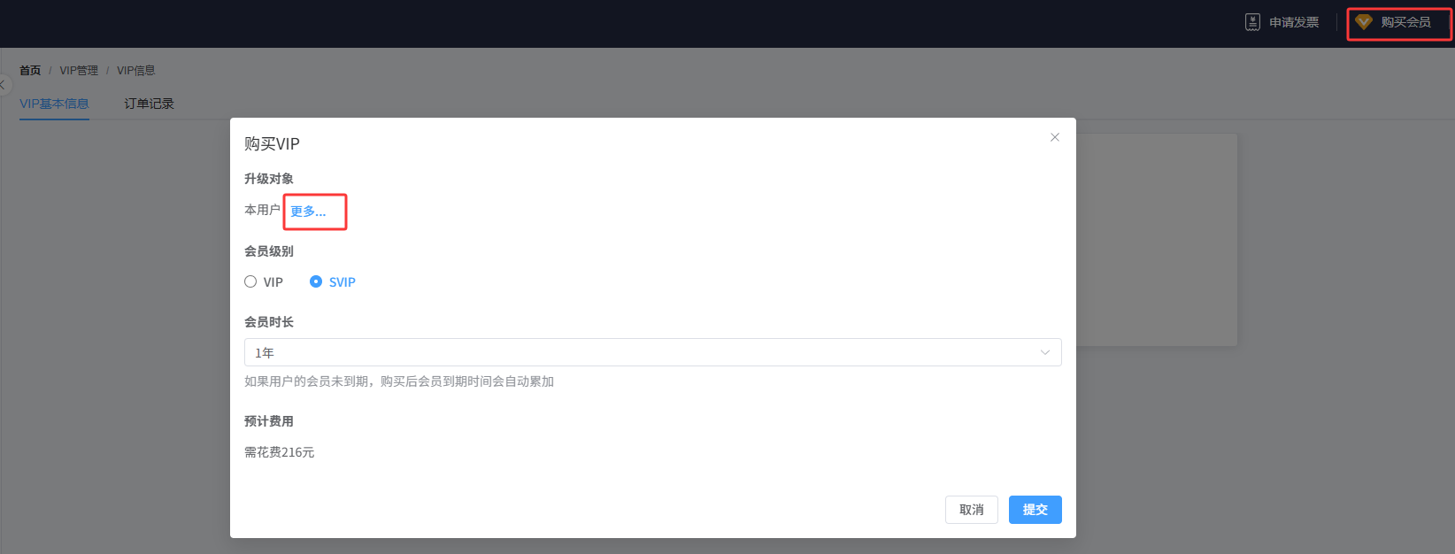Go to 首页 in the breadcrumb

click(30, 71)
